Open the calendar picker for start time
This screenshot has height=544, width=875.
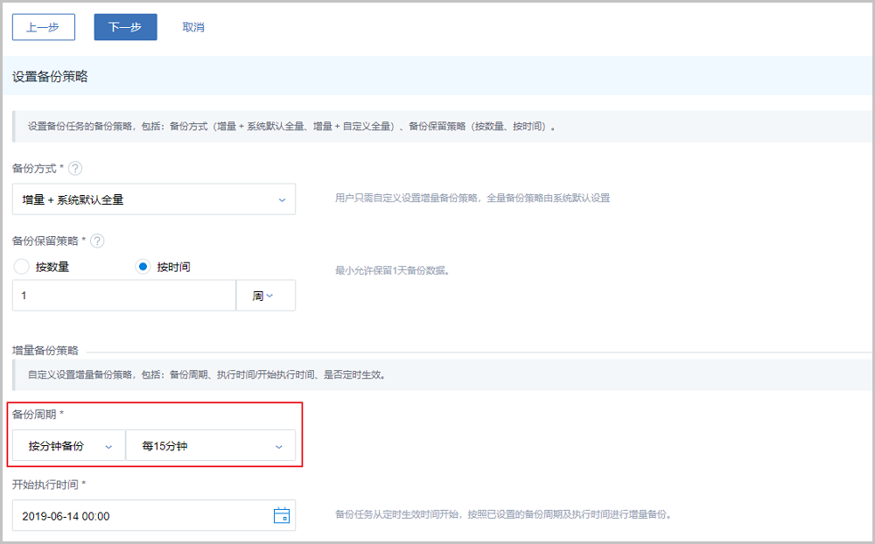point(281,516)
